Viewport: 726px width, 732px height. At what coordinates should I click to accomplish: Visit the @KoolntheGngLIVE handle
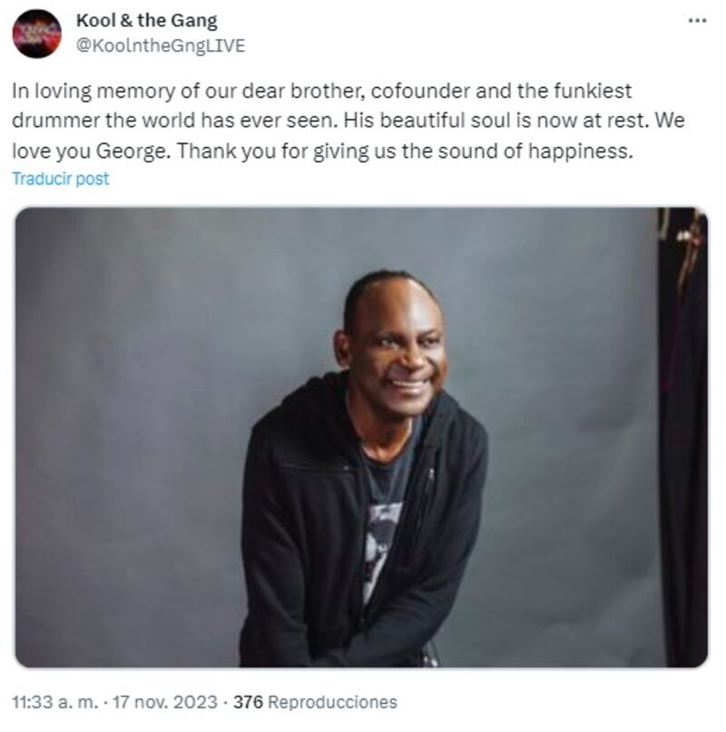point(161,45)
